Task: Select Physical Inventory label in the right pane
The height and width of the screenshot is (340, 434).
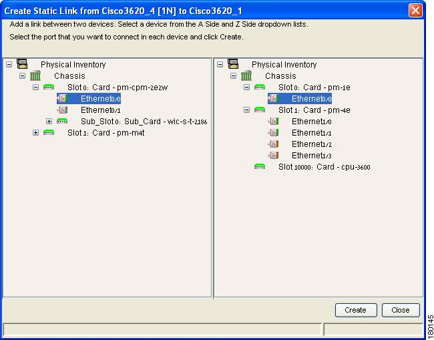Action: pyautogui.click(x=284, y=65)
